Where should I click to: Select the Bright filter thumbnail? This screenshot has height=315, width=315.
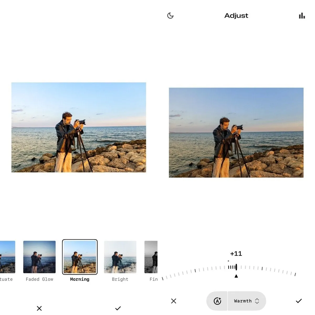pyautogui.click(x=120, y=257)
